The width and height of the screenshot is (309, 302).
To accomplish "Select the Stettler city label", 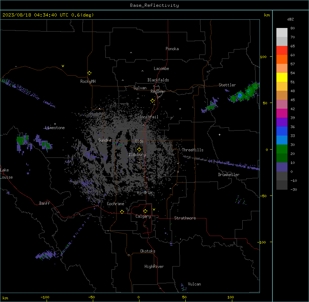I will tap(227, 85).
